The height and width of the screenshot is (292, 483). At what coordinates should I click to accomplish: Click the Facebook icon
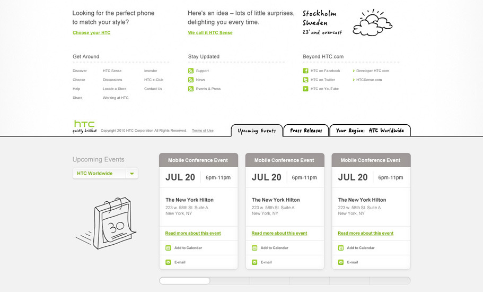pyautogui.click(x=305, y=71)
